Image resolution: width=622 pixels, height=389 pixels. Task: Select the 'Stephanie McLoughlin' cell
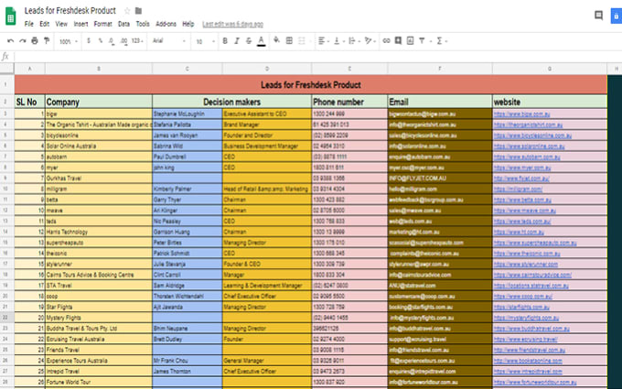(188, 113)
